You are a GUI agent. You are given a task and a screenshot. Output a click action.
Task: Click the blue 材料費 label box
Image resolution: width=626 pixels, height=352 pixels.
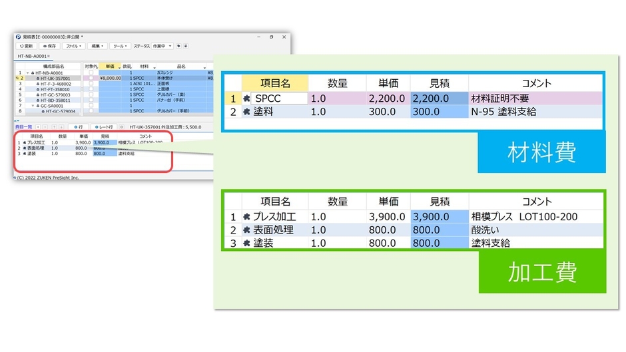click(x=542, y=152)
